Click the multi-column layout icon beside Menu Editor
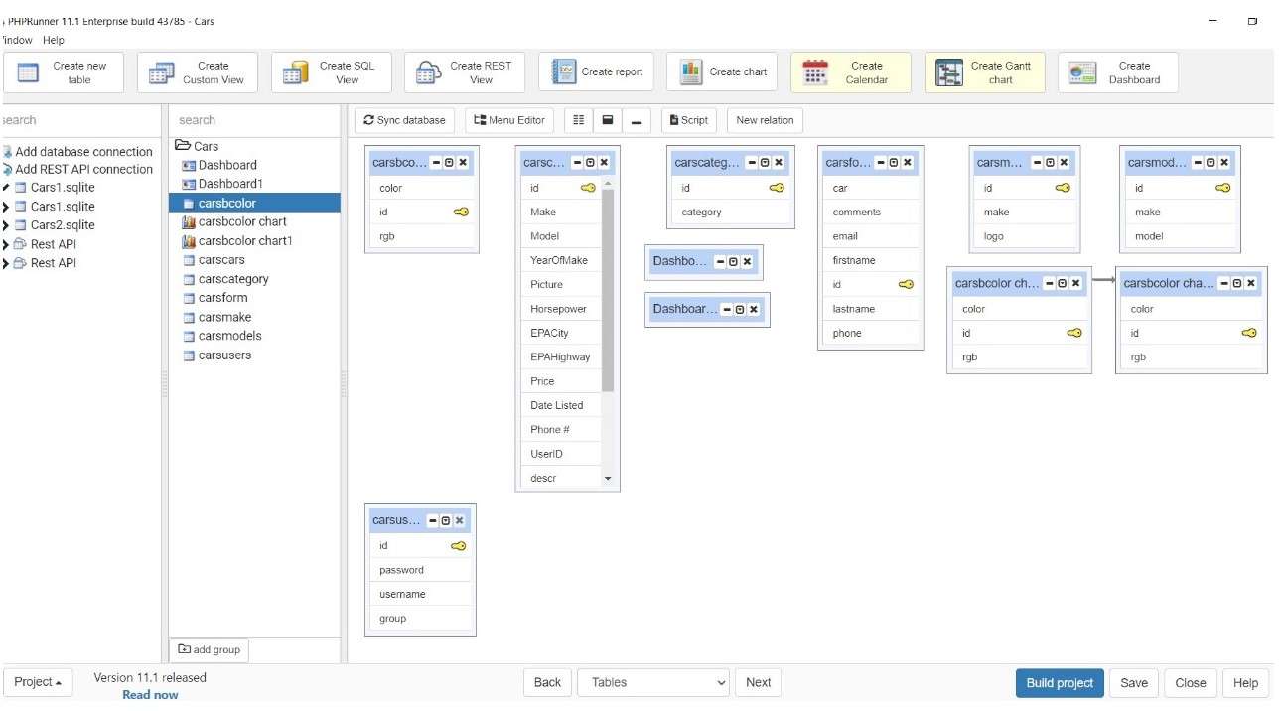Viewport: 1282px width, 711px height. click(x=579, y=120)
